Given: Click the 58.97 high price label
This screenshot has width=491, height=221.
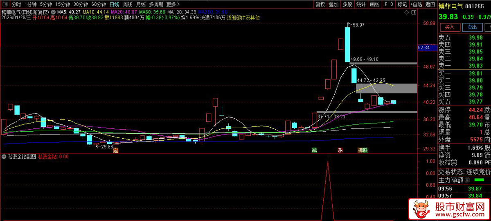Looking at the screenshot, I should 358,25.
